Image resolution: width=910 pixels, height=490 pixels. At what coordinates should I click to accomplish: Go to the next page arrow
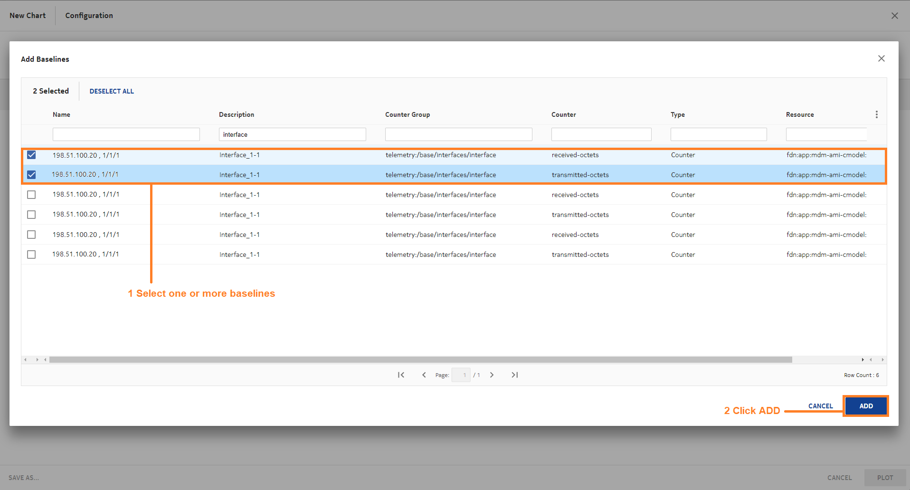point(492,375)
